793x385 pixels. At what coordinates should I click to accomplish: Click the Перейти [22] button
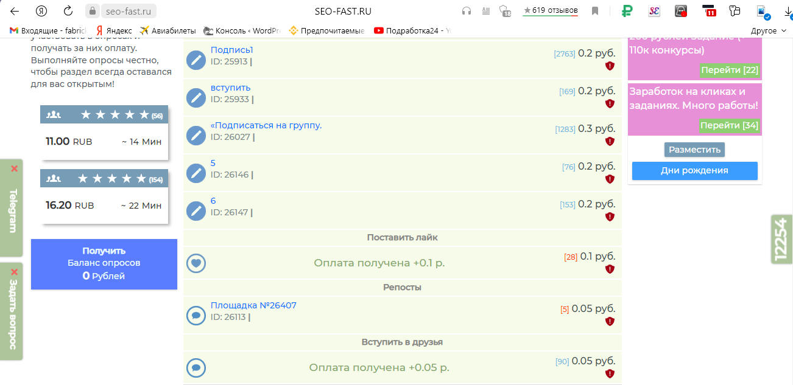[730, 70]
